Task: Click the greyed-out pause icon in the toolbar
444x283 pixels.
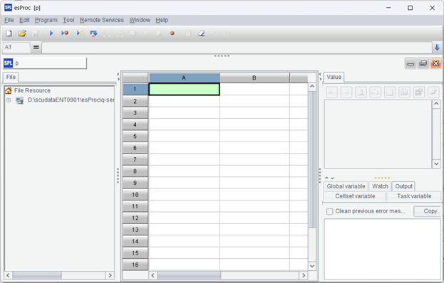Action: (145, 33)
